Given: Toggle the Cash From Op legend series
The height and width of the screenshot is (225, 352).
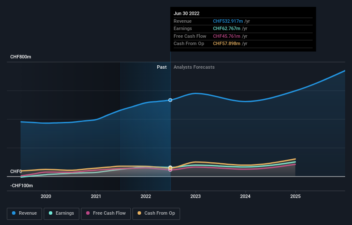Looking at the screenshot, I should (x=156, y=213).
